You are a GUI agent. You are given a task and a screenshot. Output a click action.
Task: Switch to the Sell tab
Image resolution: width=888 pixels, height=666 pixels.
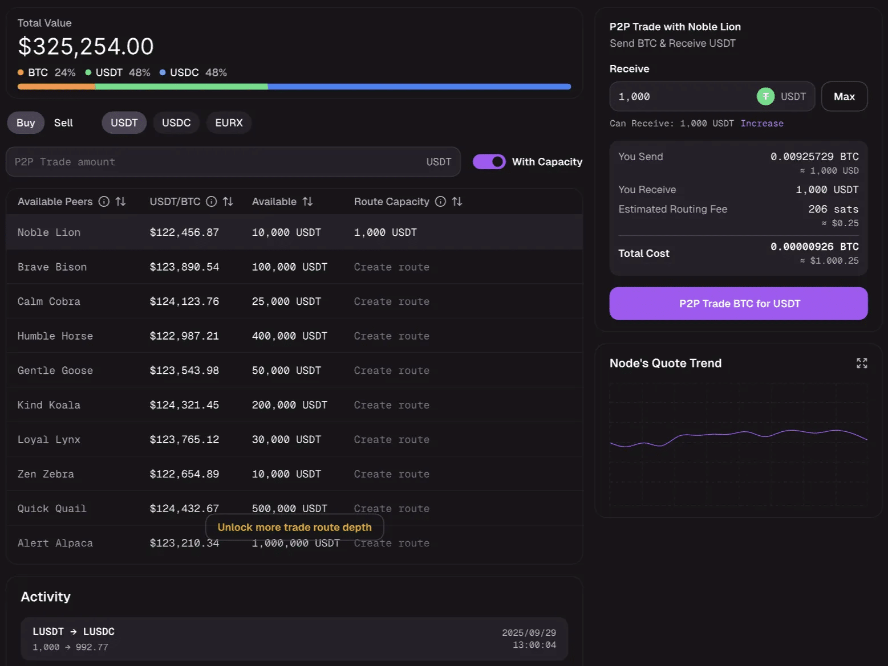pos(63,122)
